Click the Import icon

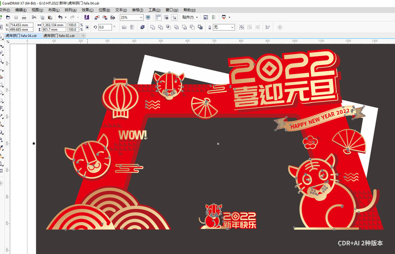click(x=97, y=18)
